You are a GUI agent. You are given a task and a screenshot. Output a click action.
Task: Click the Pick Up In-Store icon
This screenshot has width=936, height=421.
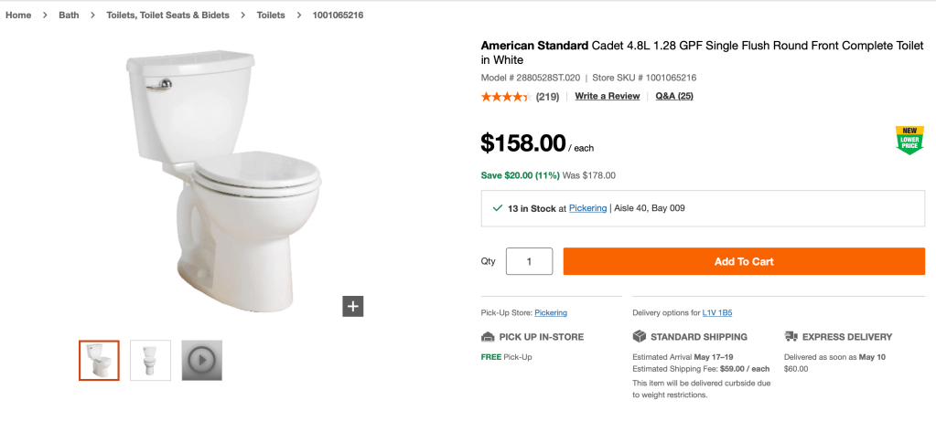tap(488, 337)
